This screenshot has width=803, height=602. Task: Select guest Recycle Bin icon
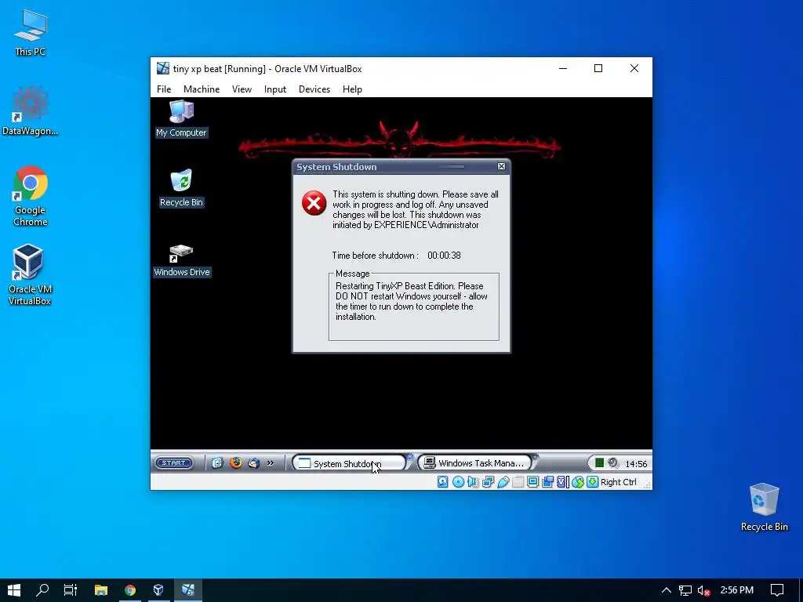pos(181,188)
